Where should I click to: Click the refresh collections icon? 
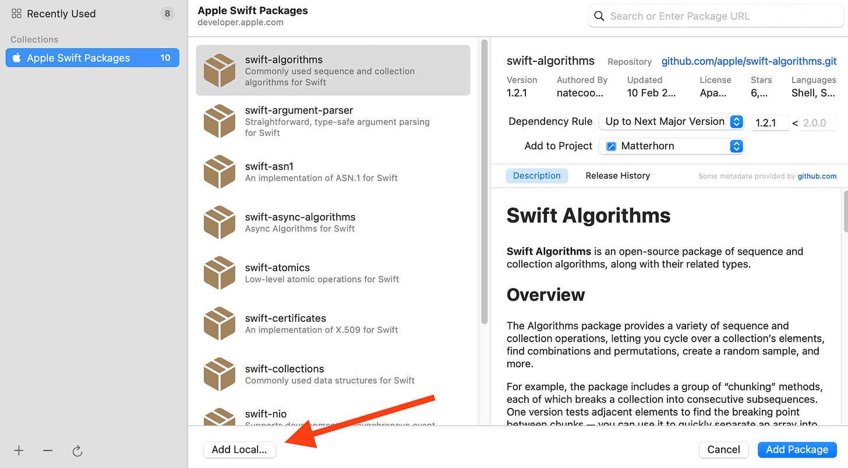tap(77, 451)
